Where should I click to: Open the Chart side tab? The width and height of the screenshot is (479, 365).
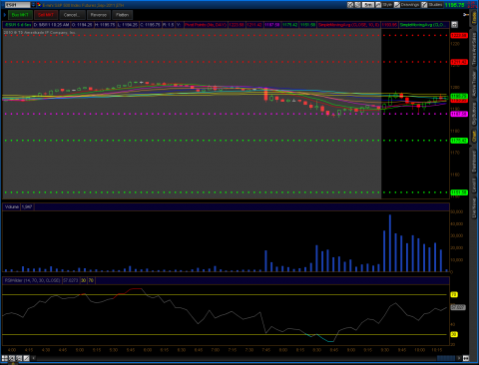tap(474, 137)
